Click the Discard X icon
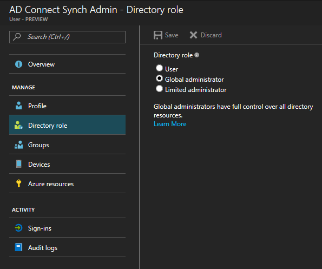Viewport: 322px width, 269px height. coord(193,35)
